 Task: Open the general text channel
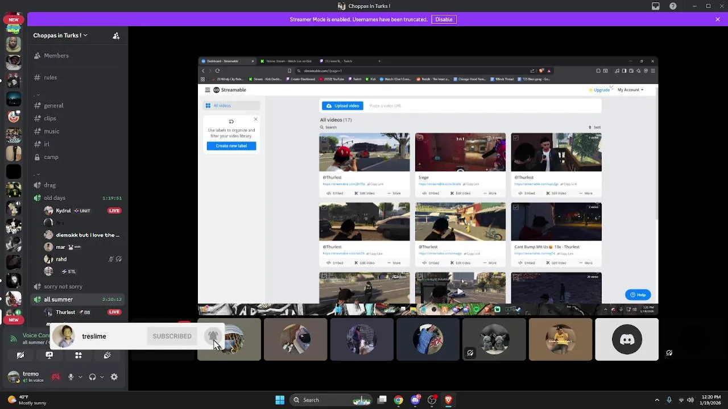pos(78,106)
